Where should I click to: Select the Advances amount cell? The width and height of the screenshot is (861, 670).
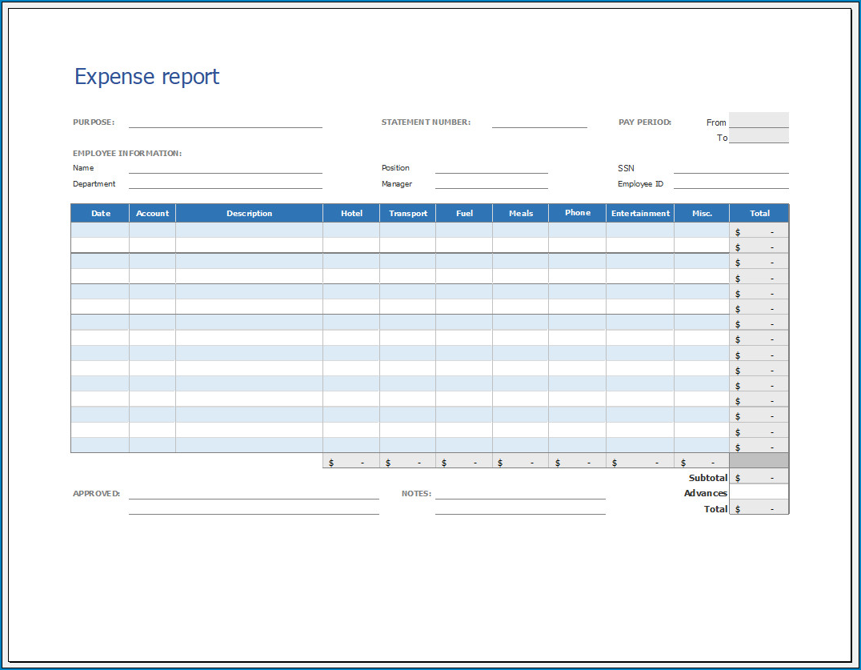click(759, 493)
